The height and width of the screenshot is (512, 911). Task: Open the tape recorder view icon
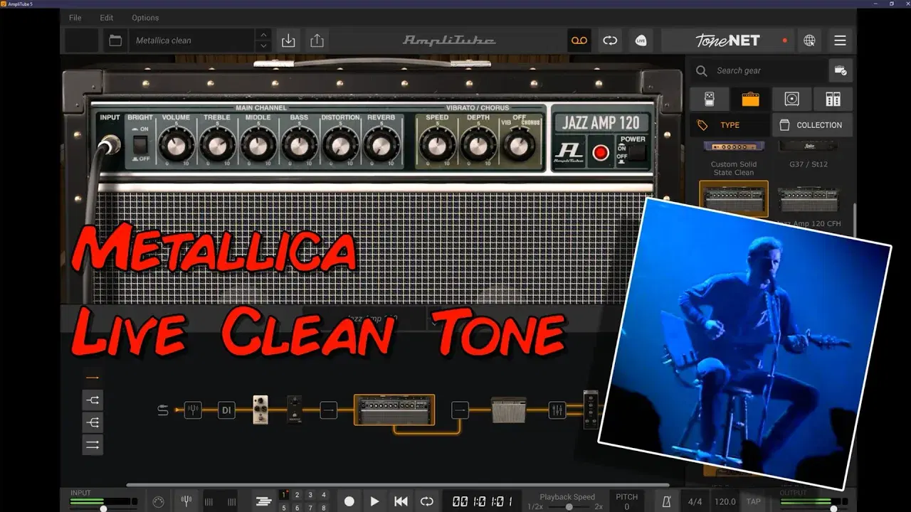point(579,41)
